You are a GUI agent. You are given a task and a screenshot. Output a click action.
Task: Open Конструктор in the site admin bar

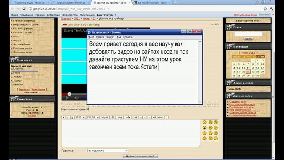[105, 15]
